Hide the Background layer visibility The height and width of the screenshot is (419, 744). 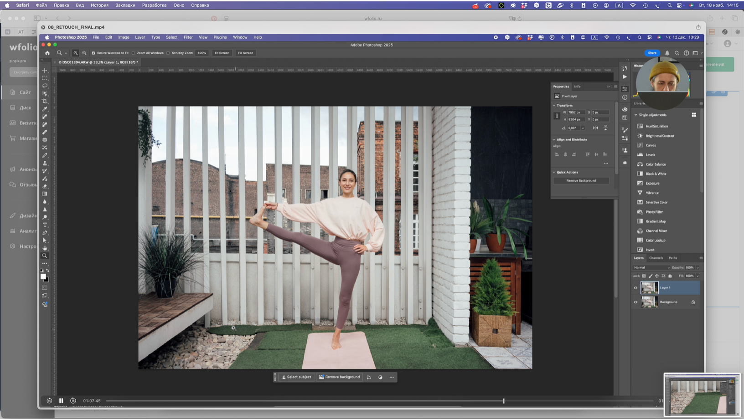point(635,302)
